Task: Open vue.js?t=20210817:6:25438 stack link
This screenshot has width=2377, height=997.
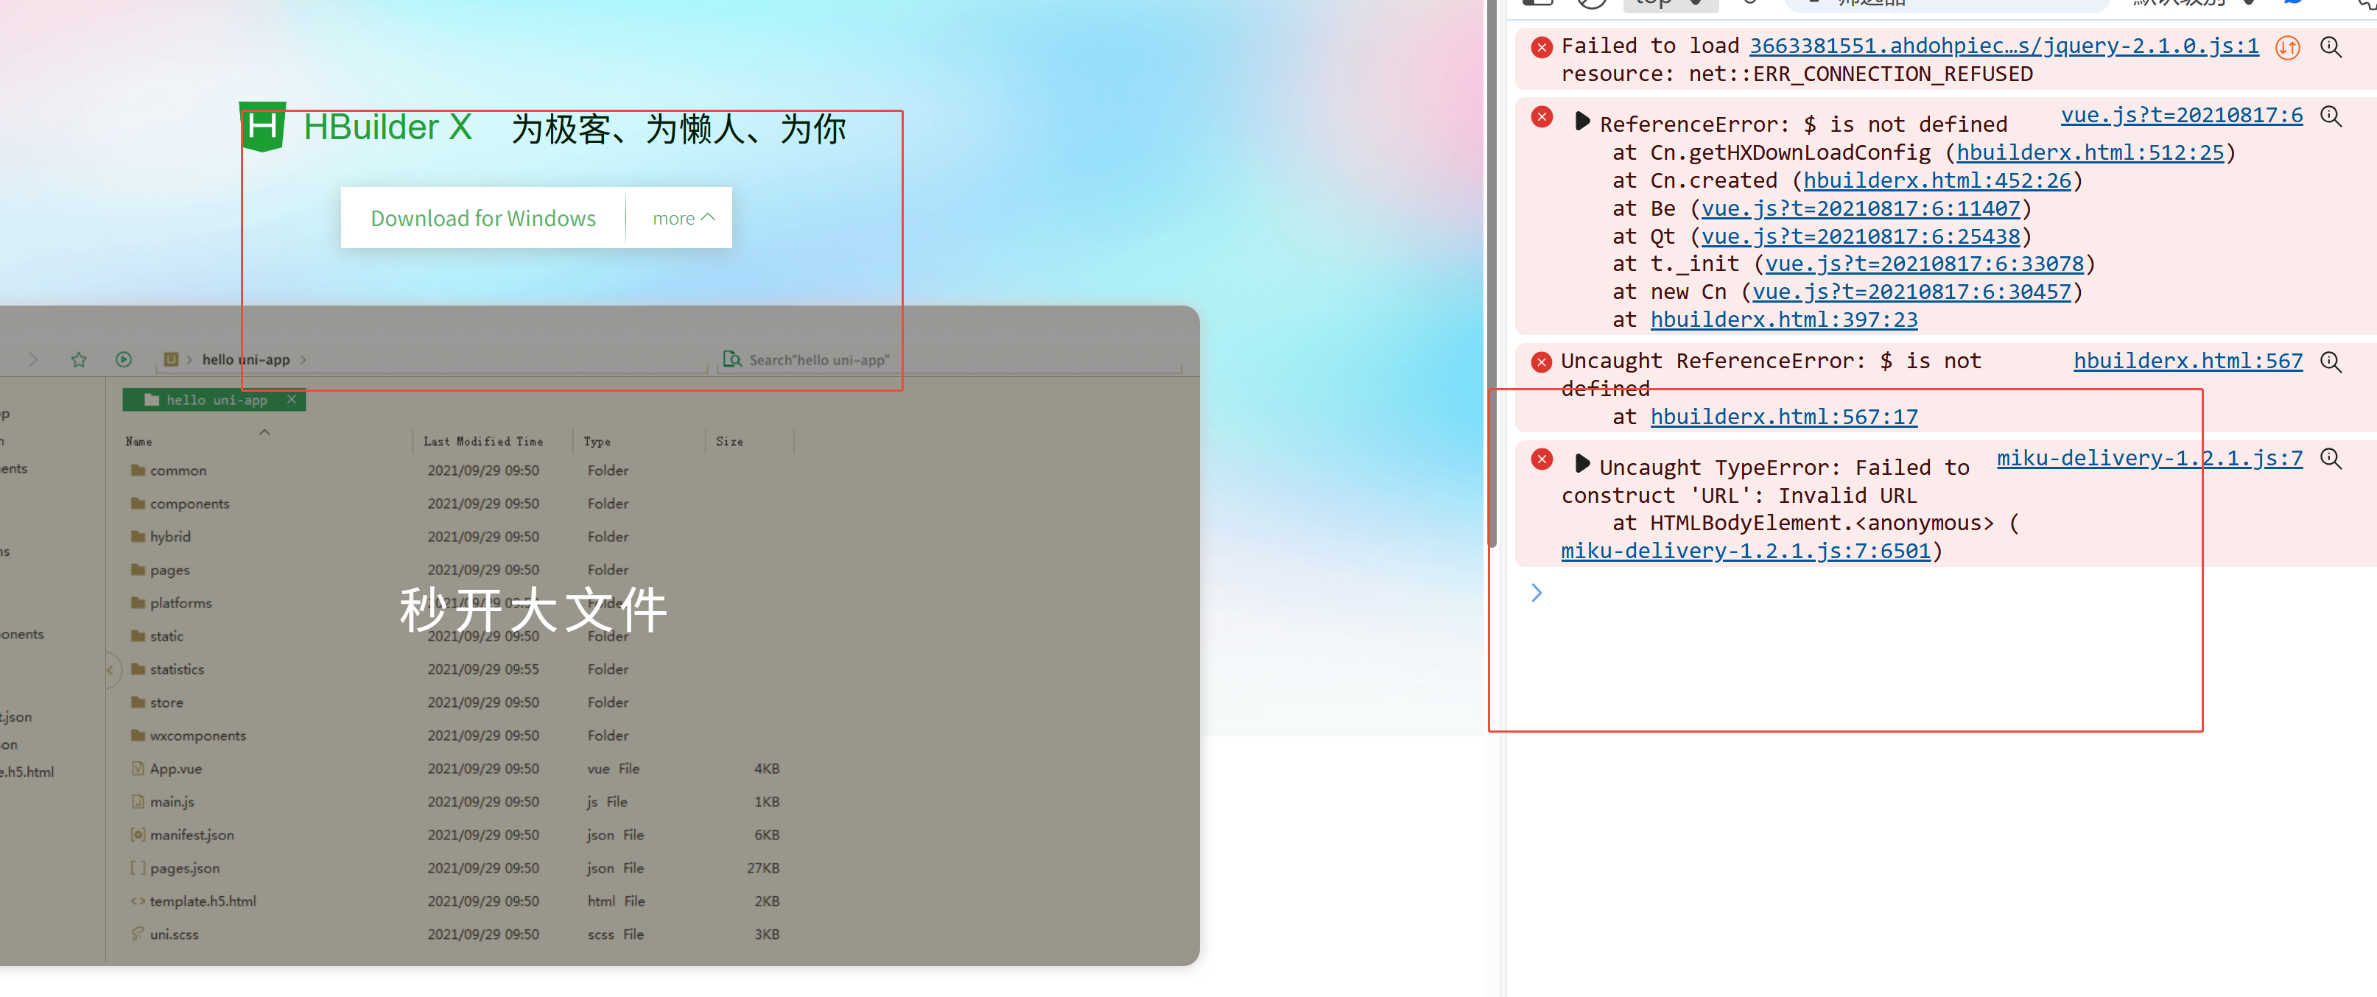Action: point(1860,236)
